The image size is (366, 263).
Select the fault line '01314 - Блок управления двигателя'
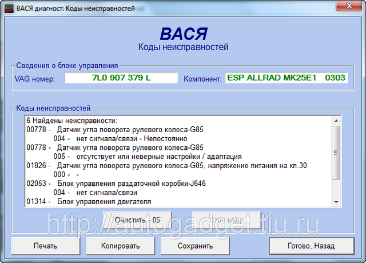pos(89,202)
